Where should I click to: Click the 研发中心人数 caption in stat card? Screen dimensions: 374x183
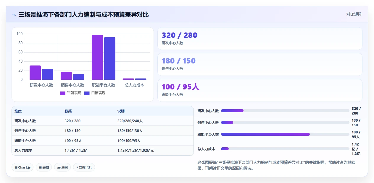pyautogui.click(x=172, y=43)
